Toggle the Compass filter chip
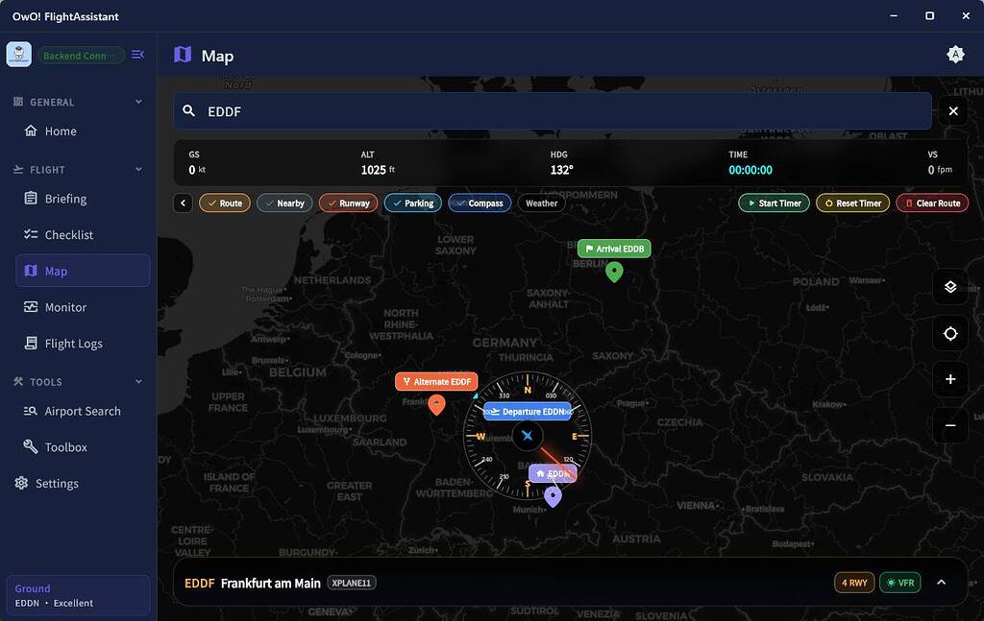Screen dimensions: 984x621 click(x=480, y=203)
